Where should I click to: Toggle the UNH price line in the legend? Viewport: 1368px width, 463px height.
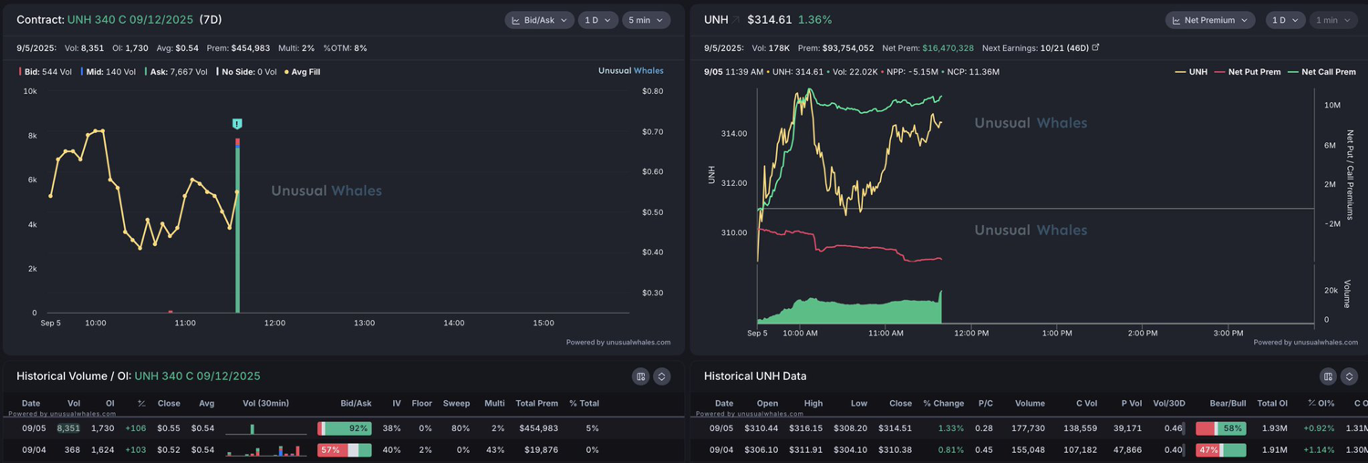tap(1191, 71)
